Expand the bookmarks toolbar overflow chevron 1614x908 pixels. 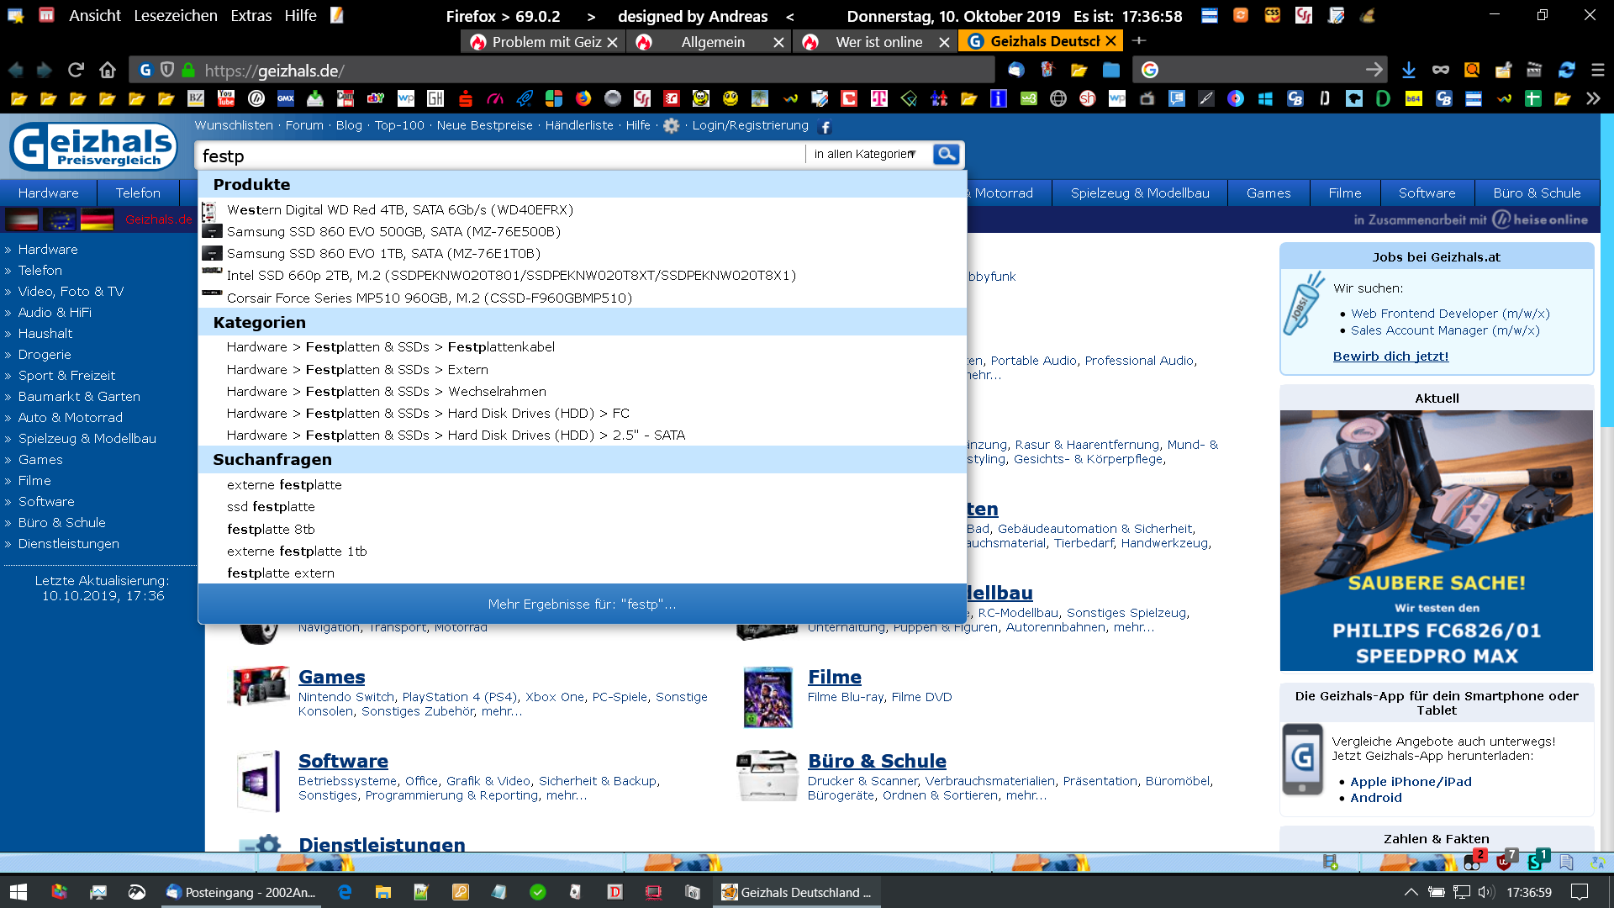[1593, 99]
